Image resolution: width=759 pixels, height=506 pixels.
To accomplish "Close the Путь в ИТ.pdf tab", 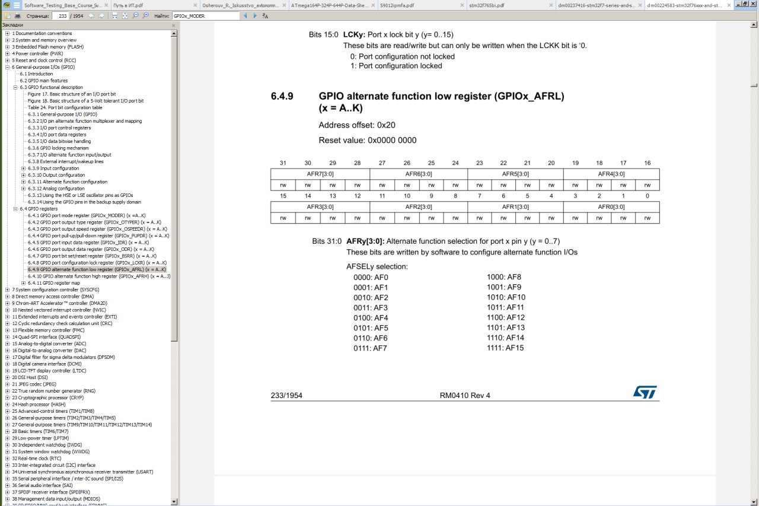I will tap(195, 5).
